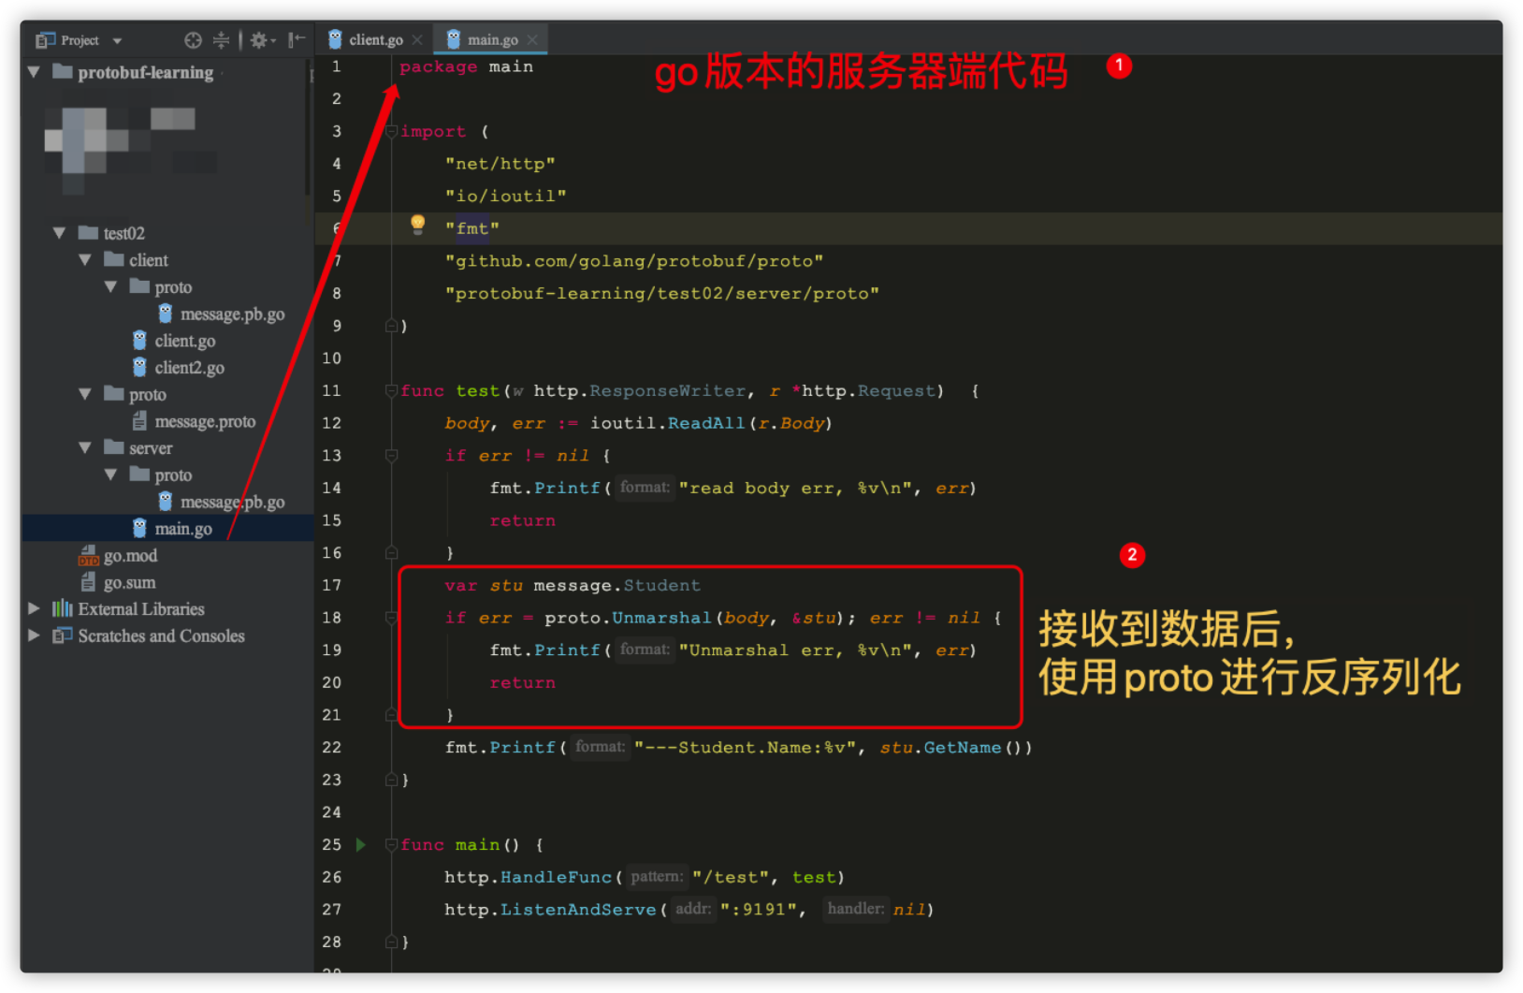Screen dimensions: 1523x993
Task: Toggle a breakpoint in the gutter at line 12
Action: (367, 423)
